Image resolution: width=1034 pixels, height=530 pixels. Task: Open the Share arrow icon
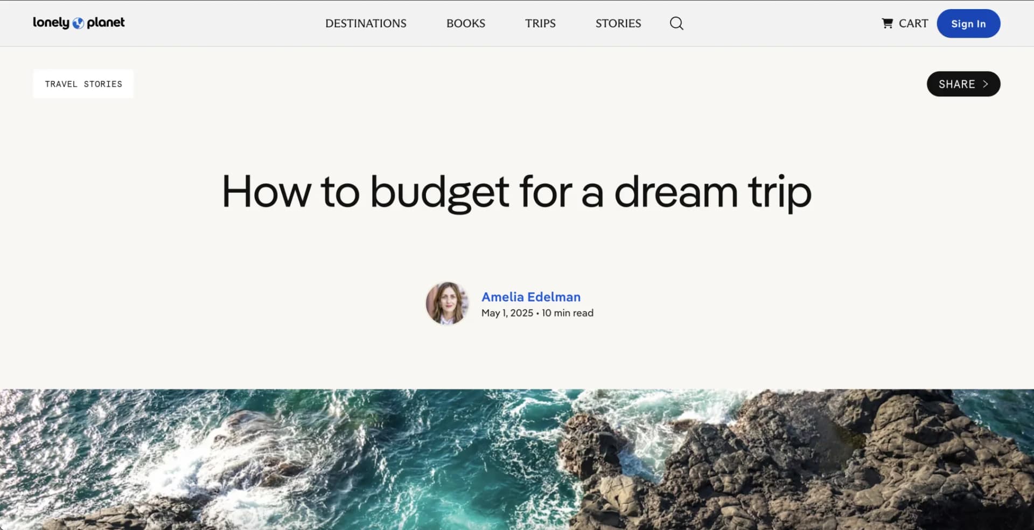(986, 84)
